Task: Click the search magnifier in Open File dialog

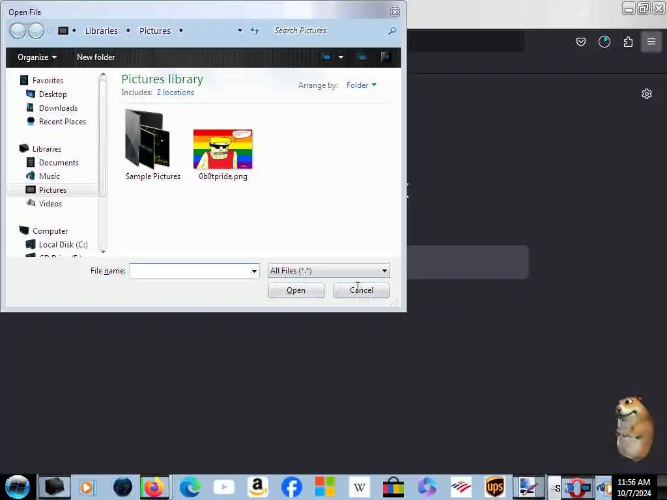Action: (392, 31)
